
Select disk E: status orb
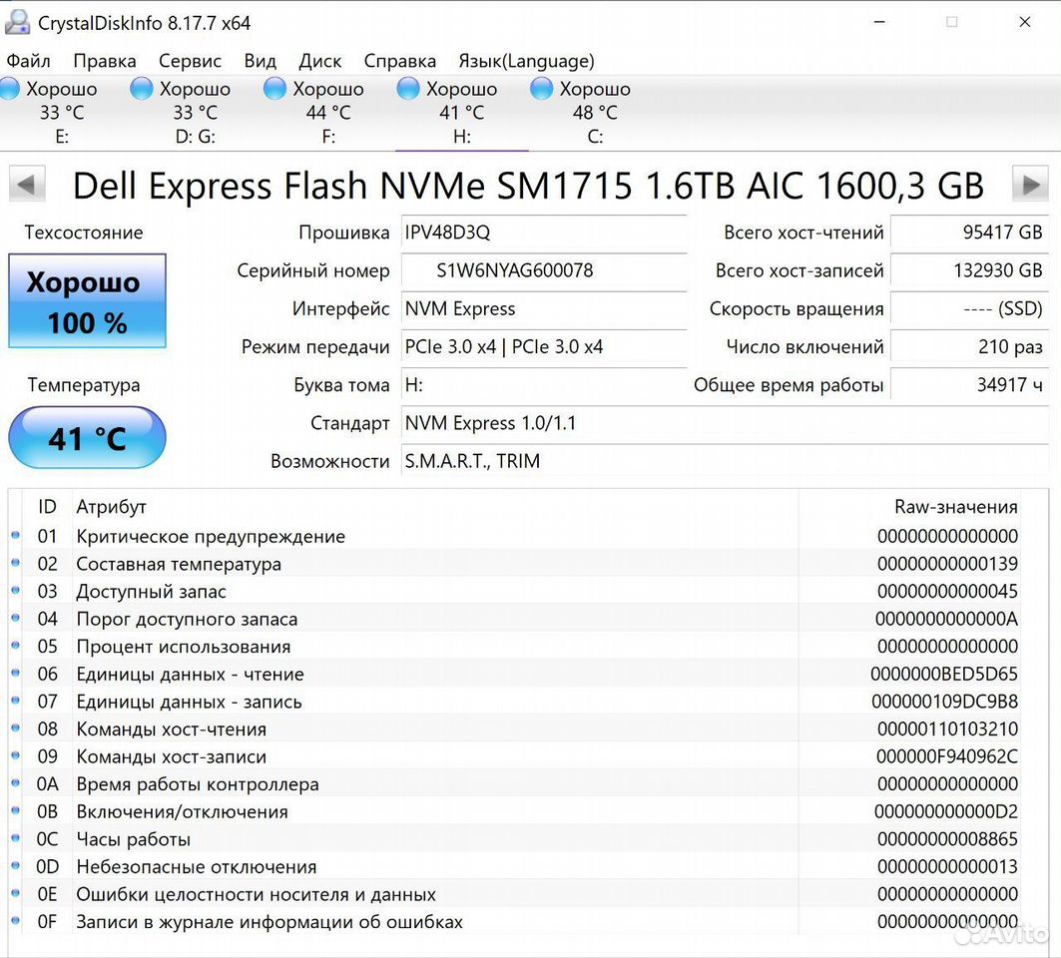9,89
